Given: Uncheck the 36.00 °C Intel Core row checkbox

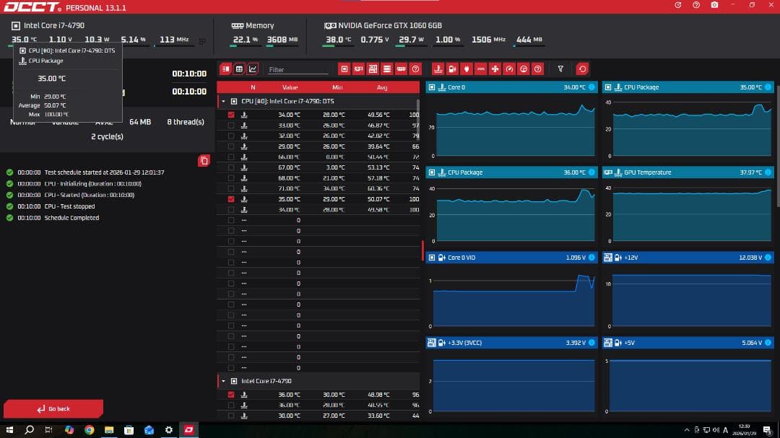Looking at the screenshot, I should [231, 395].
